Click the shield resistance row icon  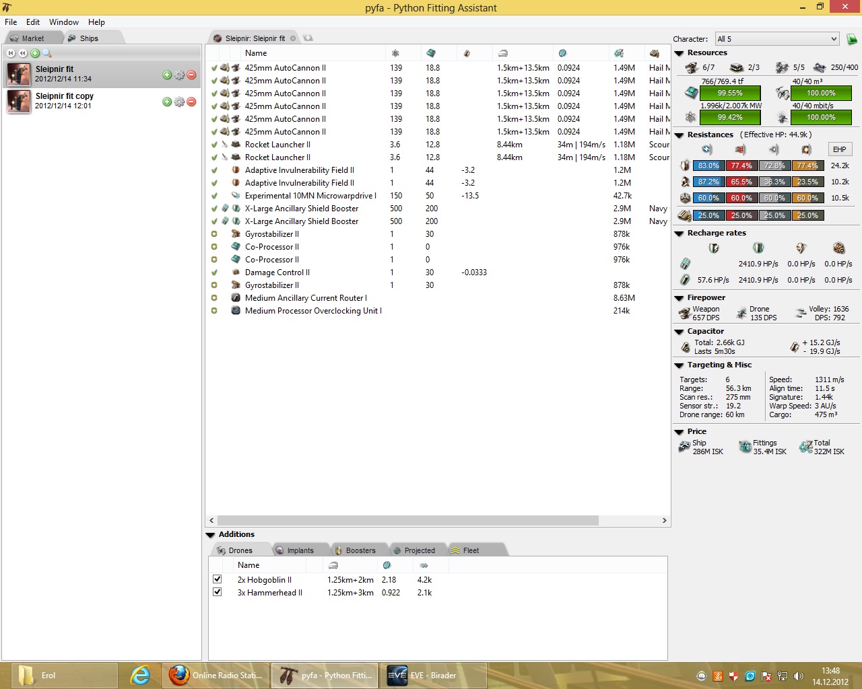pyautogui.click(x=685, y=166)
